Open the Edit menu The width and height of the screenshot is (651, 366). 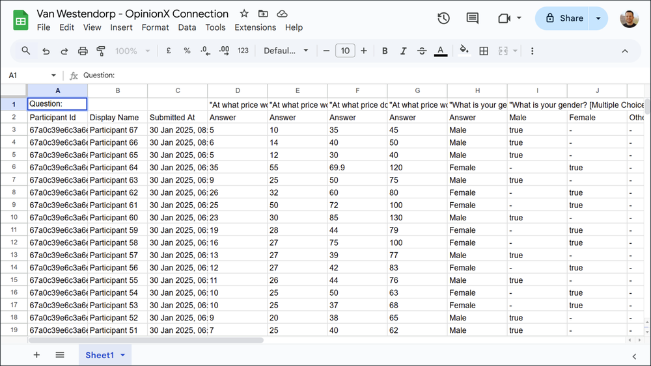click(x=66, y=27)
